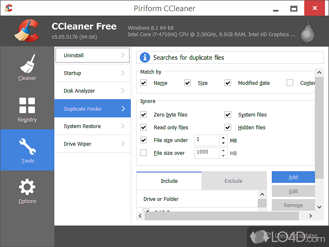This screenshot has height=247, width=329.
Task: Click the Check for updates link
Action: 296,235
